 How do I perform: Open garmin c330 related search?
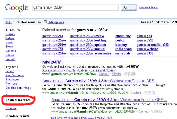click(145, 53)
